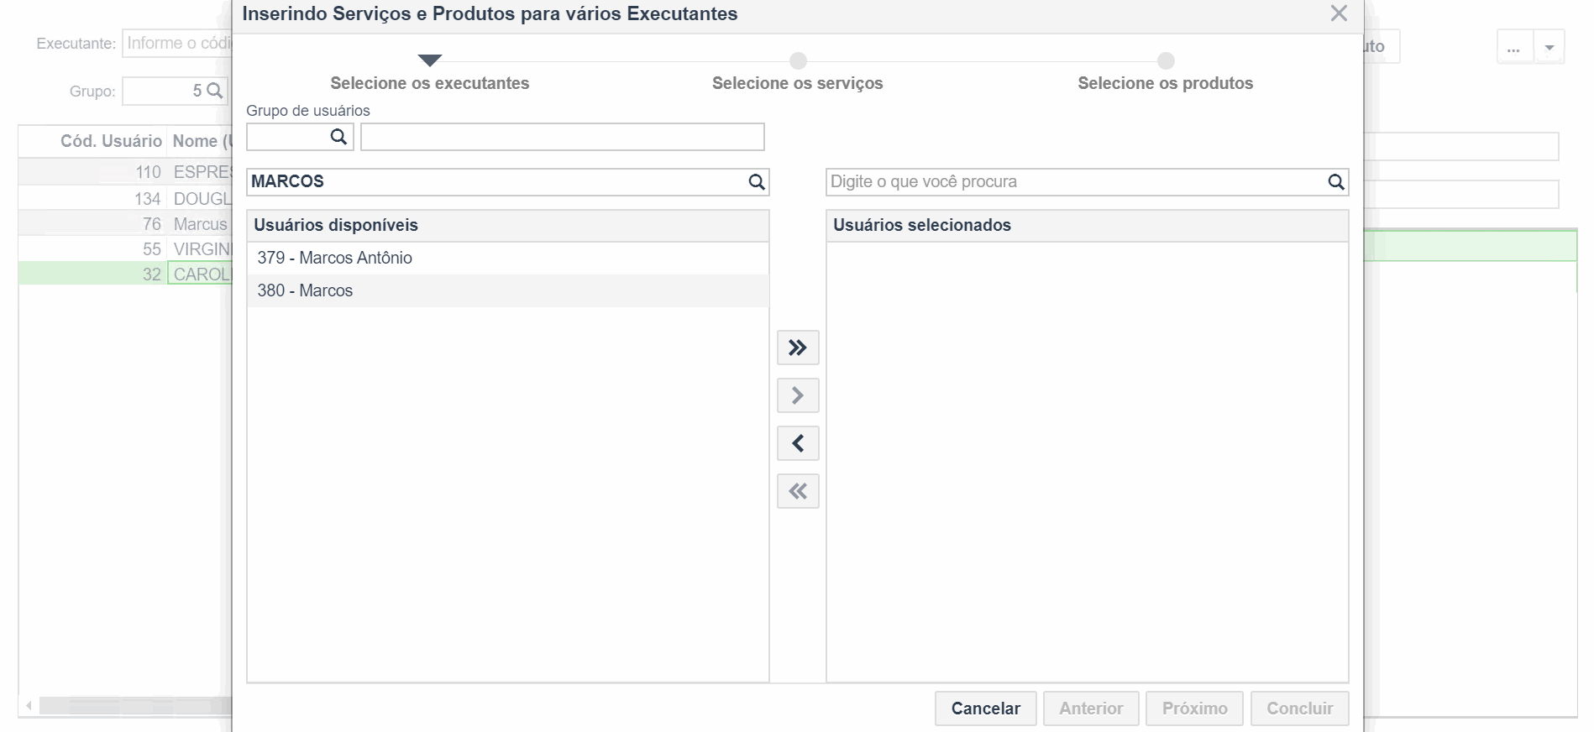Remove the highlighted user from the selected list
Image resolution: width=1594 pixels, height=732 pixels.
[x=798, y=443]
